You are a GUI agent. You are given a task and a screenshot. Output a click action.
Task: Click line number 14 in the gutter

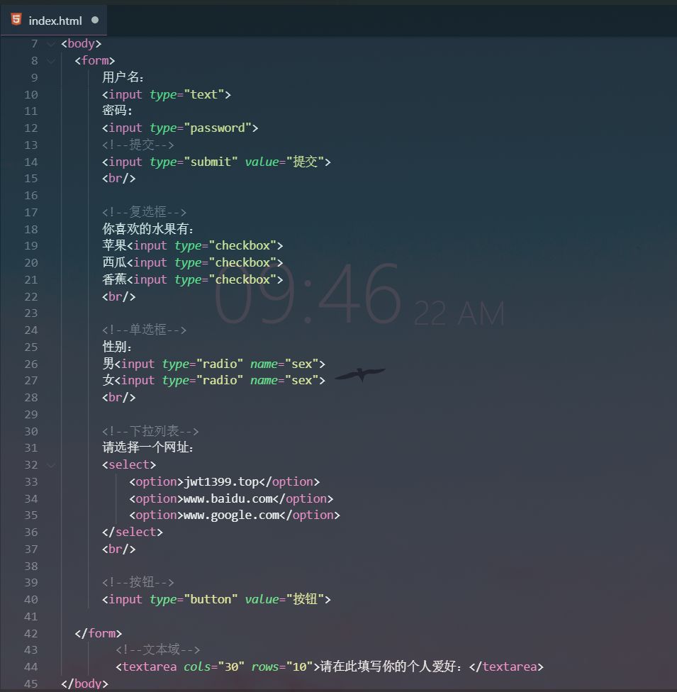pyautogui.click(x=30, y=162)
